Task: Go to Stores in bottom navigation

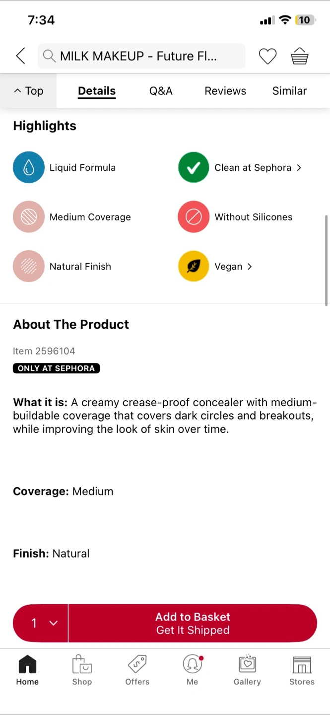Action: [x=302, y=670]
